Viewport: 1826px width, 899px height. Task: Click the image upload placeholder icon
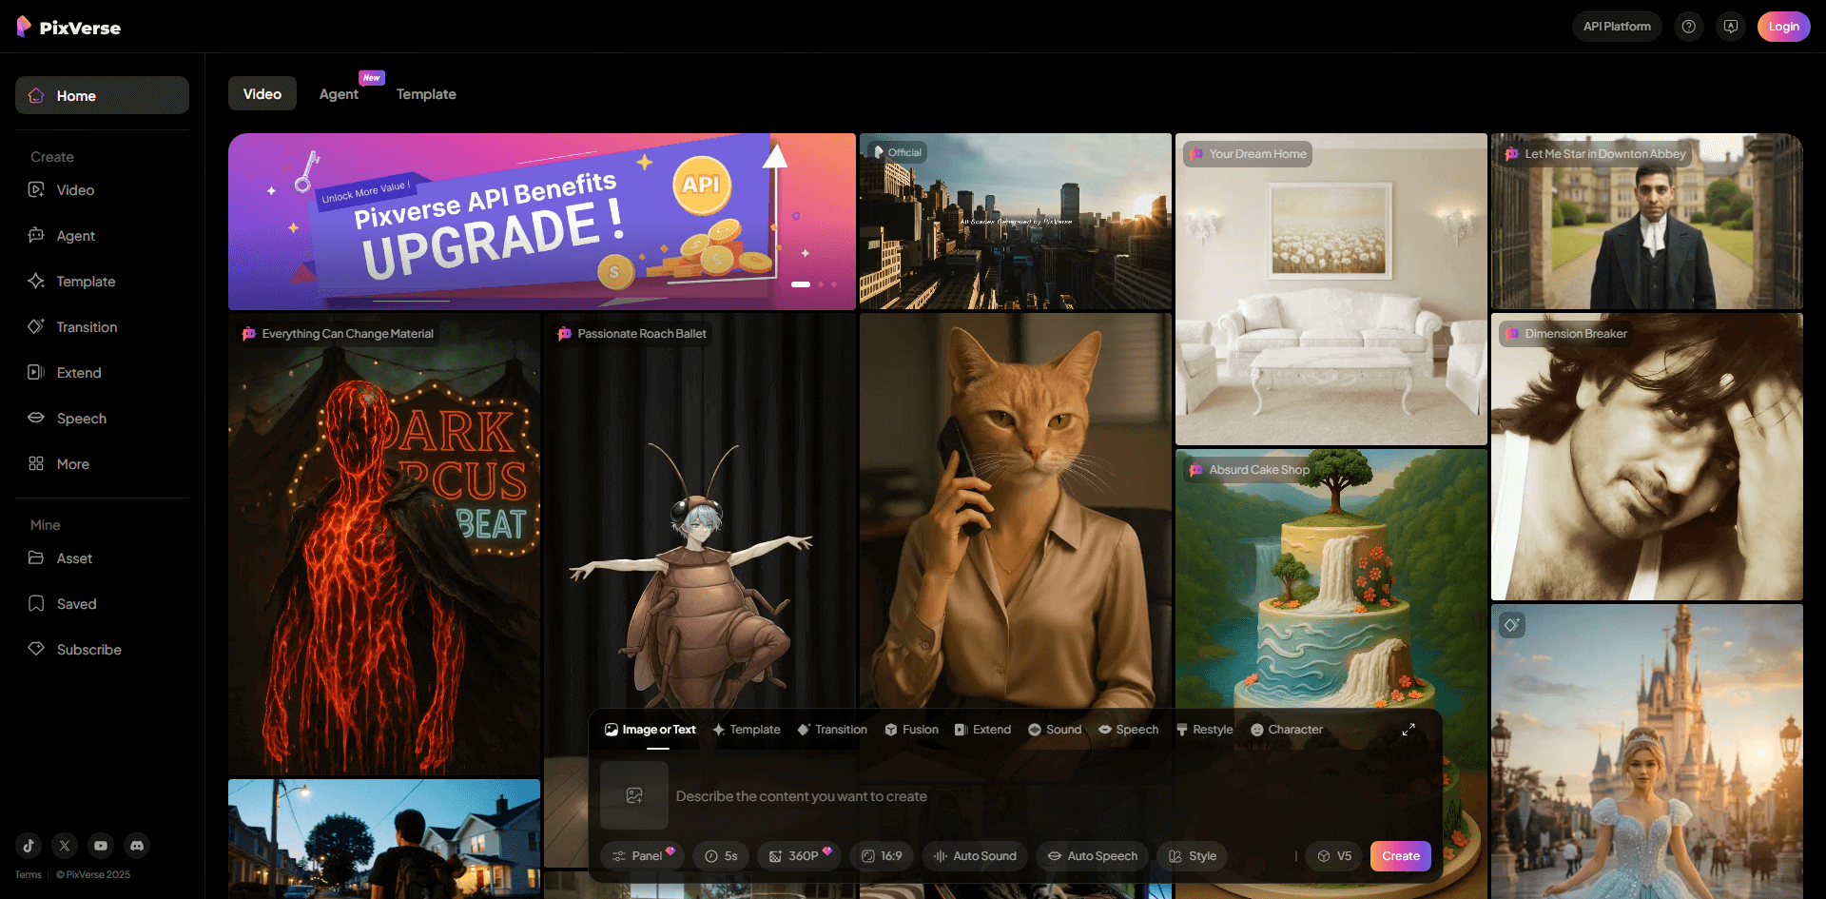634,795
